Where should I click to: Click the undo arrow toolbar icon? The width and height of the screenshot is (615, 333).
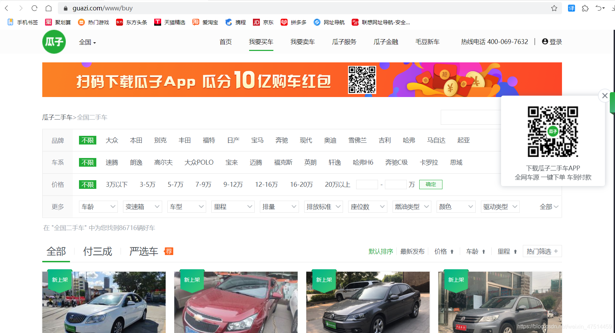600,8
